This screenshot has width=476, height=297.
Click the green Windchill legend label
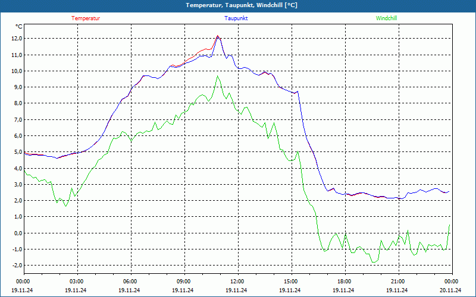click(386, 18)
